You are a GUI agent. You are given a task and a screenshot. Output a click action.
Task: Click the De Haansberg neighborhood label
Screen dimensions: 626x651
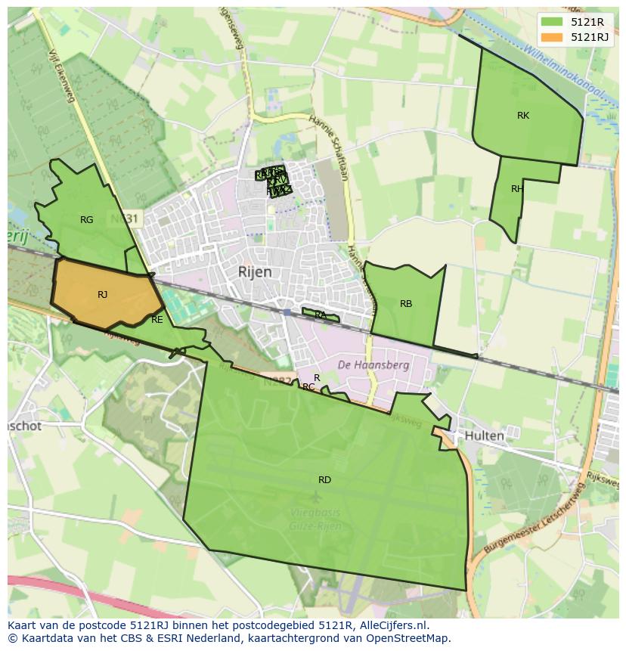373,365
